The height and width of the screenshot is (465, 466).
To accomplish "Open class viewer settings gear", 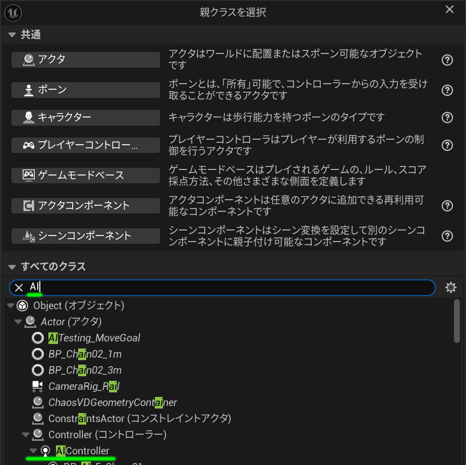I will click(x=450, y=287).
